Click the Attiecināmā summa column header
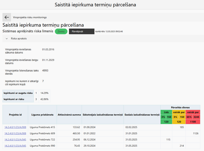Screen dimensions: 204x151 pyautogui.click(x=69, y=115)
